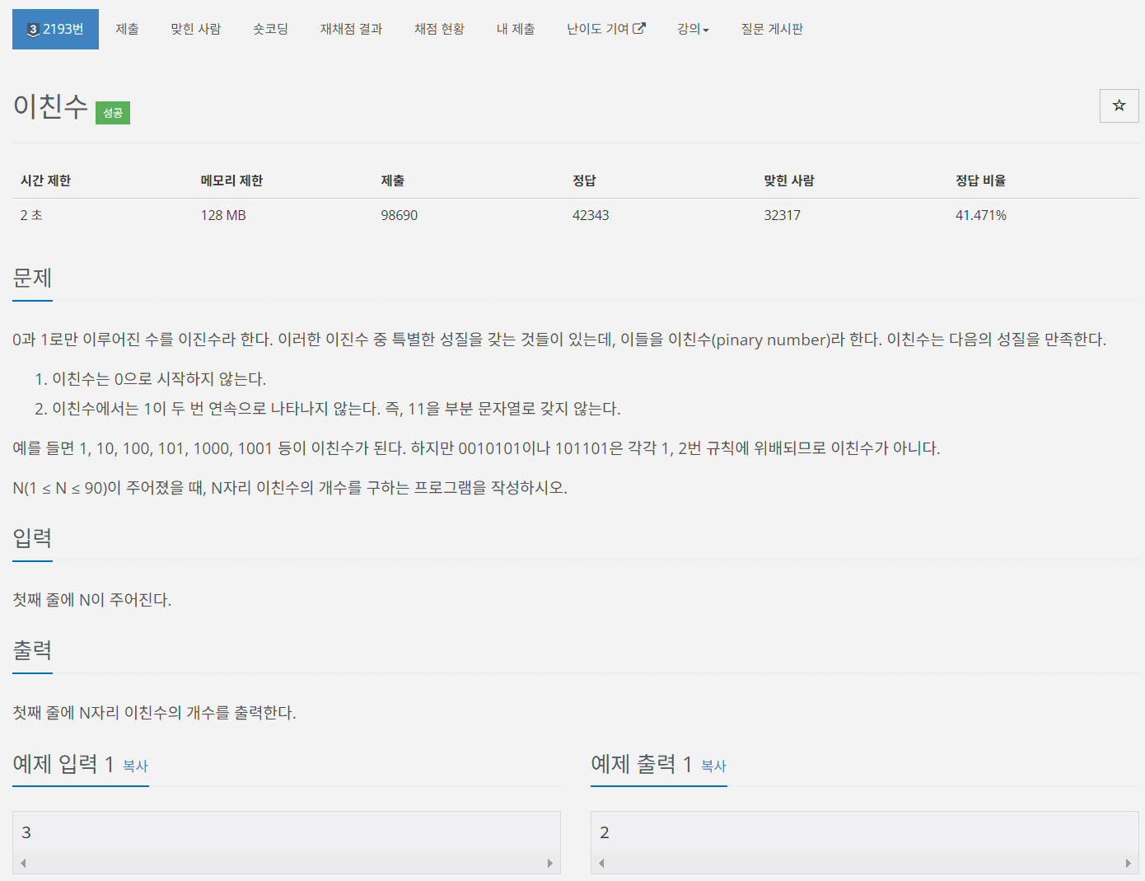The width and height of the screenshot is (1145, 881).
Task: Click the 98690 submissions value
Action: tap(399, 215)
